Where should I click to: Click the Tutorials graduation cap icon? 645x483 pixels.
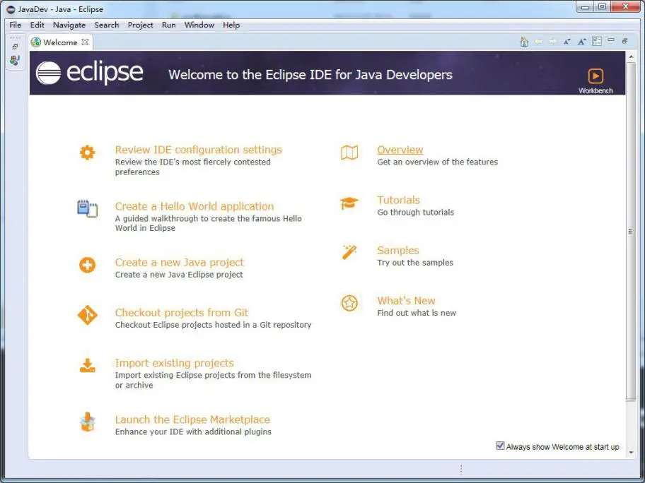[x=349, y=203]
